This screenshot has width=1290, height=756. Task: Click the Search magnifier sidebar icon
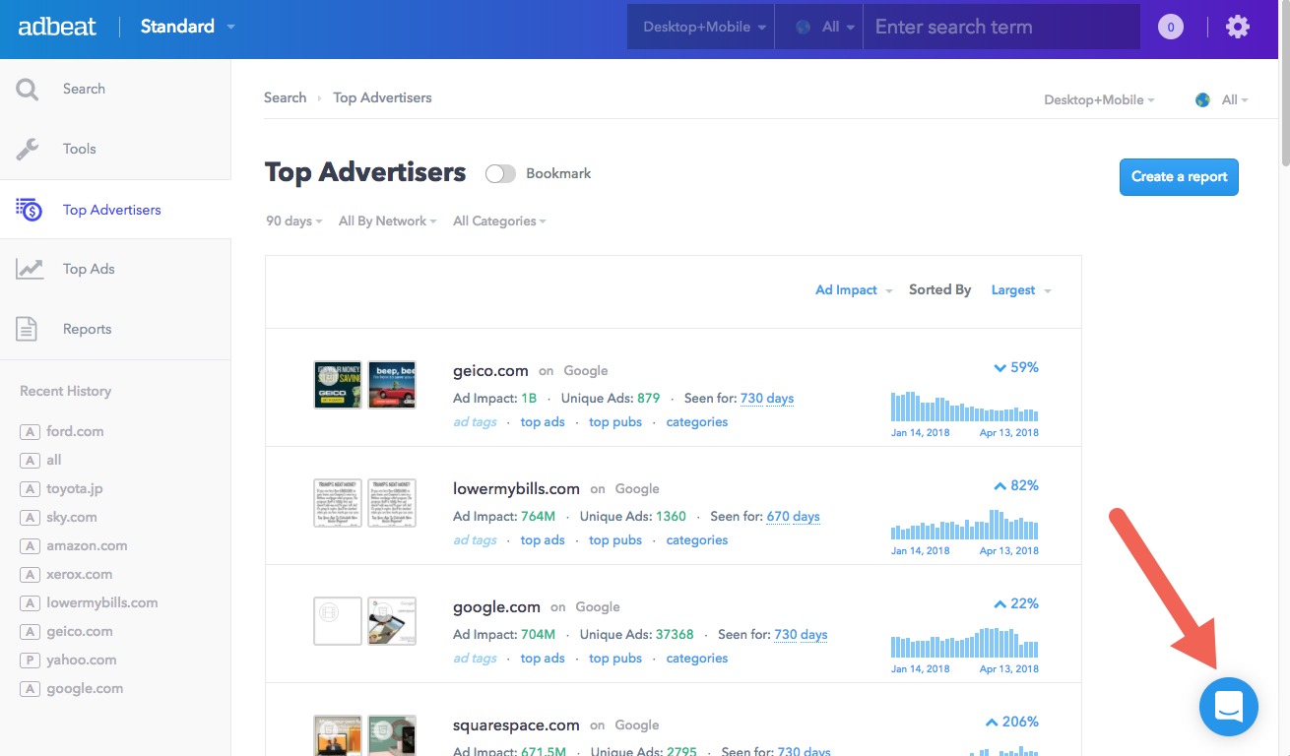point(28,90)
